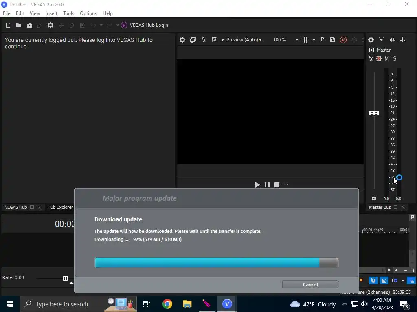The width and height of the screenshot is (417, 312).
Task: Cancel the update download
Action: tap(310, 284)
